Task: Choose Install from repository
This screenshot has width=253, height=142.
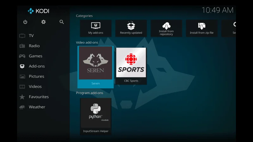Action: (x=166, y=28)
